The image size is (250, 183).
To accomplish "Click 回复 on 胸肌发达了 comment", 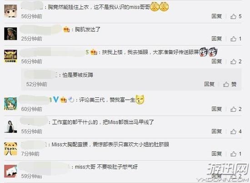I will pyautogui.click(x=216, y=39).
